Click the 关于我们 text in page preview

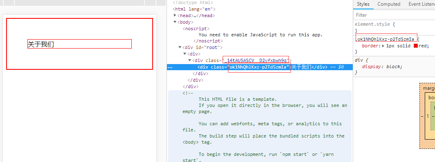[41, 44]
